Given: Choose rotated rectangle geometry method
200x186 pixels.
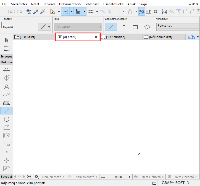Looking at the screenshot, I should [148, 27].
